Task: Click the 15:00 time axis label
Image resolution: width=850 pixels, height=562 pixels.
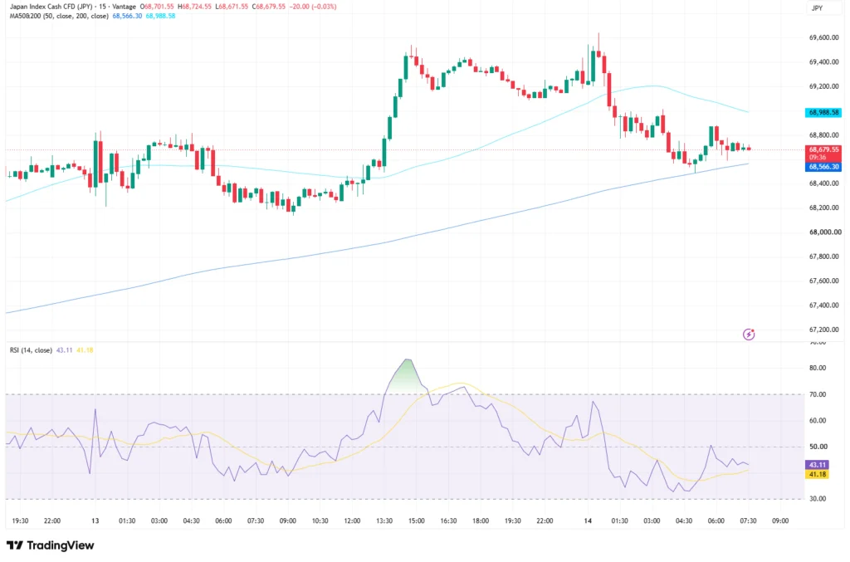Action: click(417, 520)
